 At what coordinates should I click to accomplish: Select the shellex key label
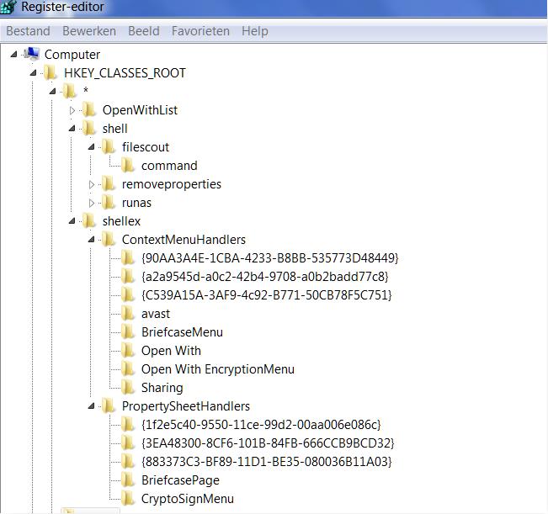tap(121, 221)
